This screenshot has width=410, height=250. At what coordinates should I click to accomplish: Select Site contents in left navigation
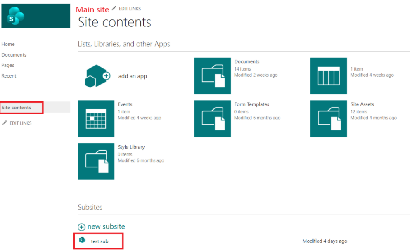point(16,108)
